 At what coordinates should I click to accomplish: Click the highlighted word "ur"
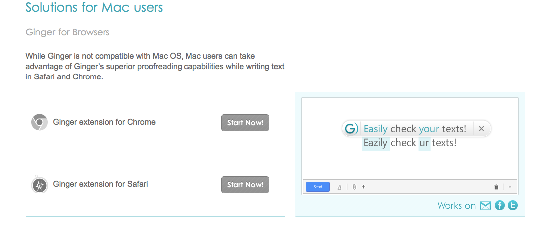click(x=424, y=143)
